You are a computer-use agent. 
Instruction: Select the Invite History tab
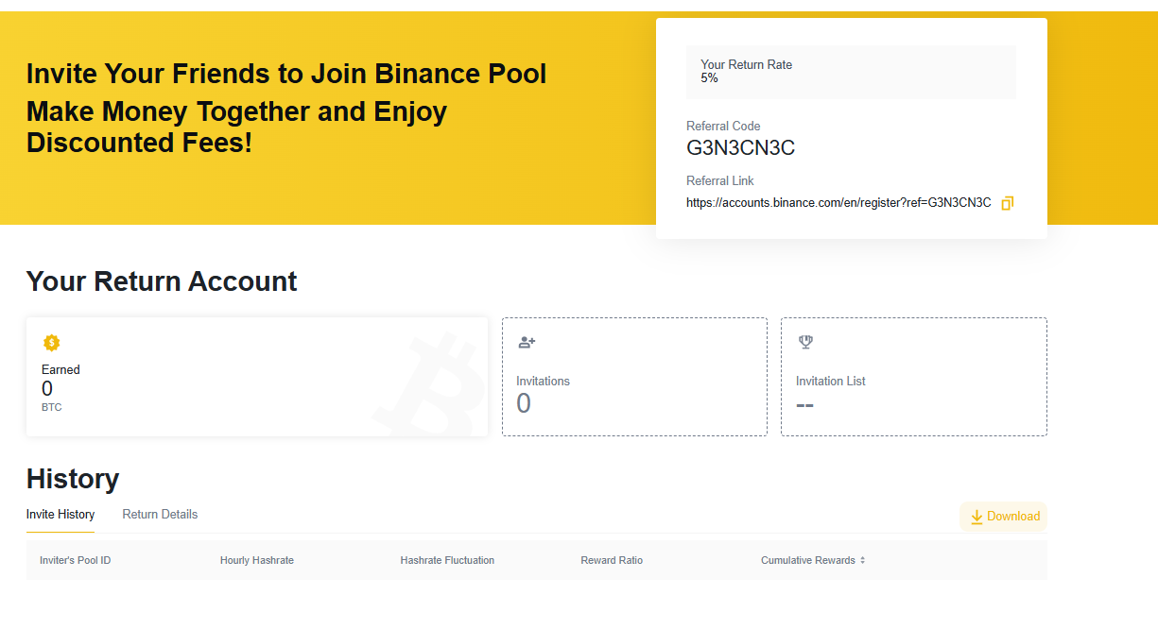pos(60,515)
